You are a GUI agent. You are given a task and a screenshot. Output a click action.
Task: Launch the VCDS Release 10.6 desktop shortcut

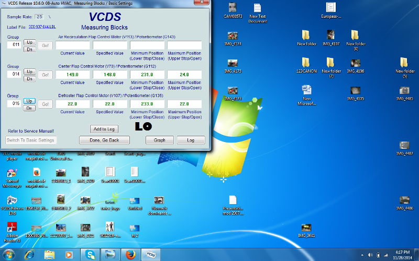(x=12, y=205)
